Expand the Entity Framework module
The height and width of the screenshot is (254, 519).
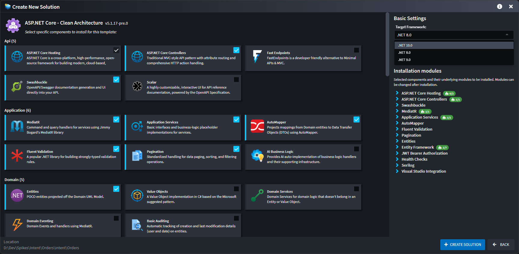point(397,147)
